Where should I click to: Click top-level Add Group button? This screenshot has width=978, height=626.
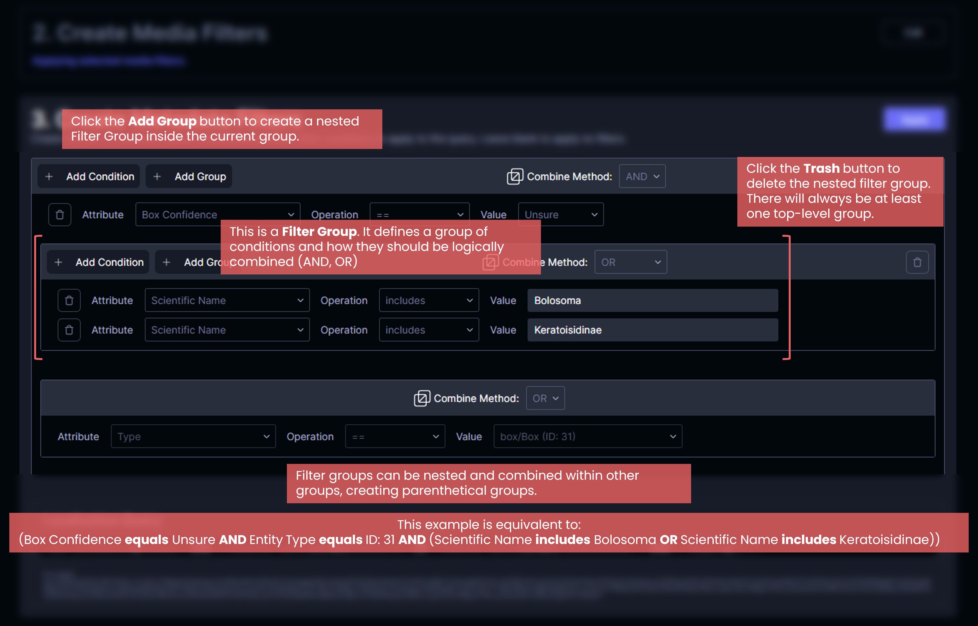[189, 176]
